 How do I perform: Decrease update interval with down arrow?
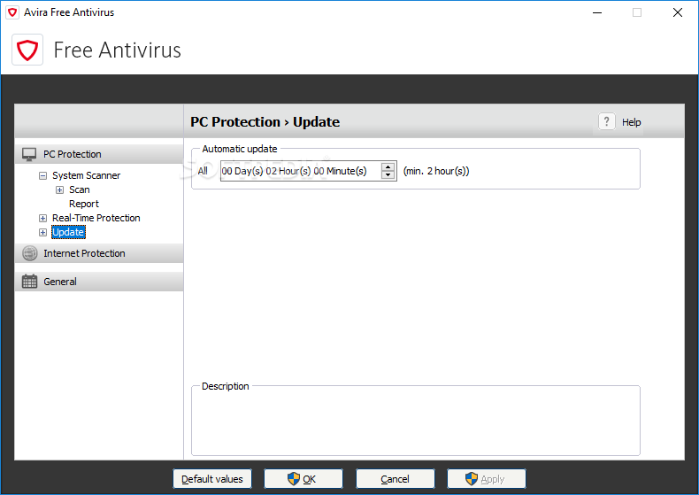(x=388, y=174)
